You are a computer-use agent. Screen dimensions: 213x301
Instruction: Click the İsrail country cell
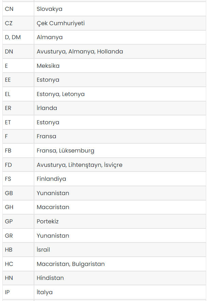(120, 250)
